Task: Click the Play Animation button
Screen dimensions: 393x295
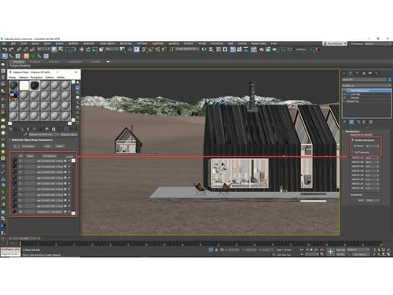Action: point(312,249)
